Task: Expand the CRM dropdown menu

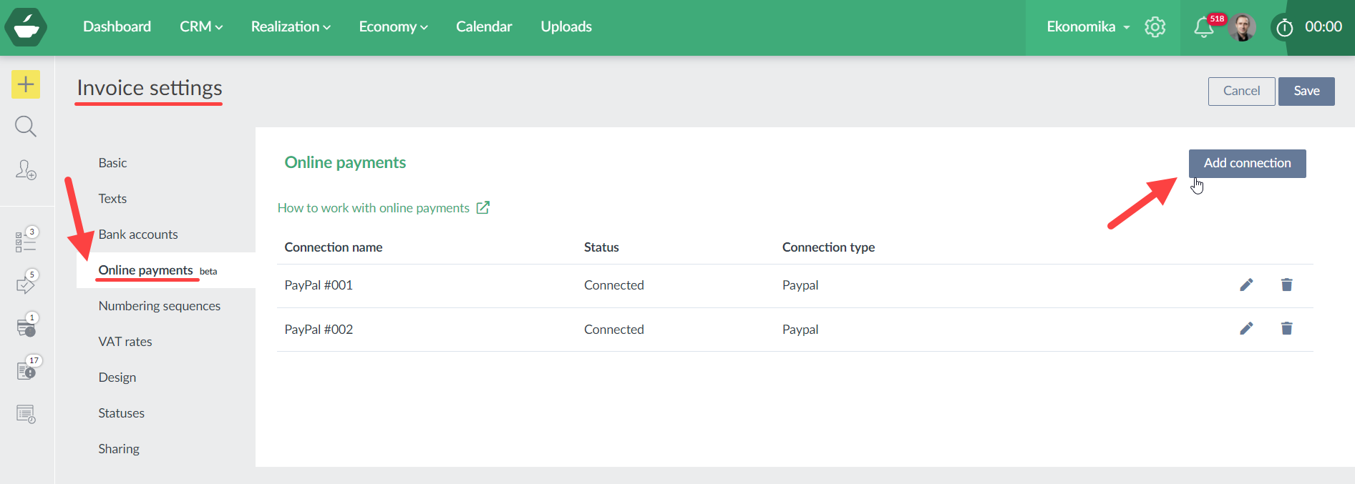Action: [201, 27]
